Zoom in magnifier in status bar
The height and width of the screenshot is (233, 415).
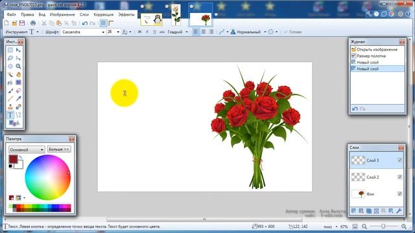[404, 227]
